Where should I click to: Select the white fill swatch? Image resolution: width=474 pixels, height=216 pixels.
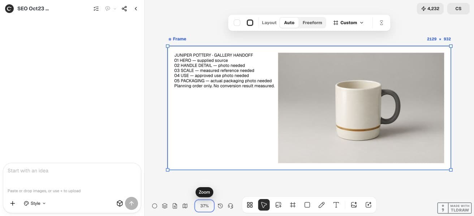(237, 23)
